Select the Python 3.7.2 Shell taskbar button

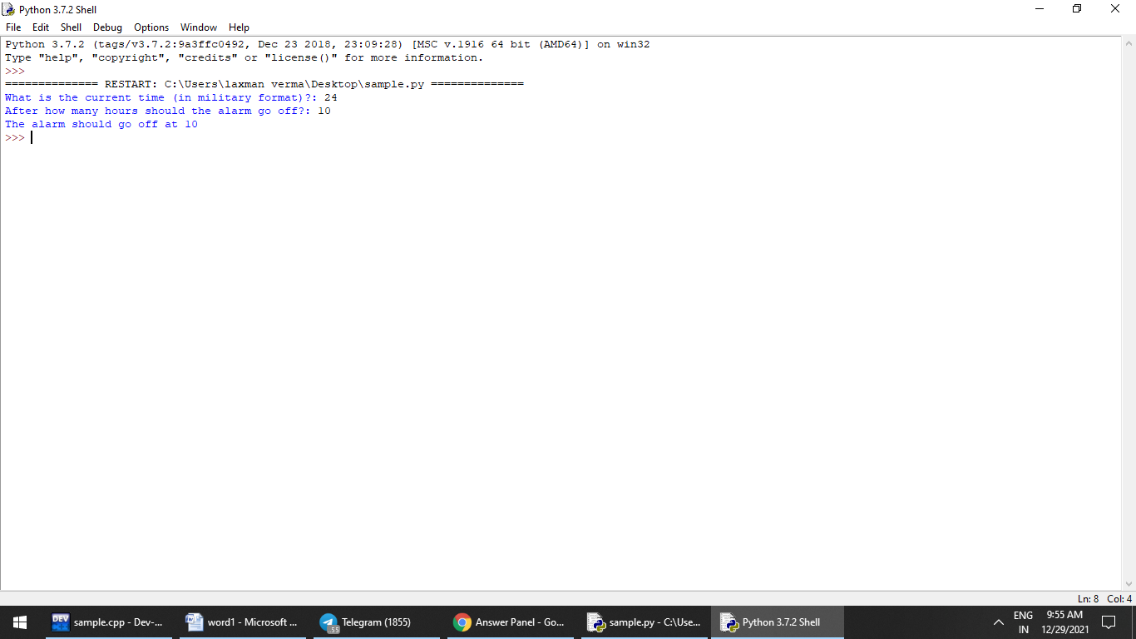click(x=778, y=622)
